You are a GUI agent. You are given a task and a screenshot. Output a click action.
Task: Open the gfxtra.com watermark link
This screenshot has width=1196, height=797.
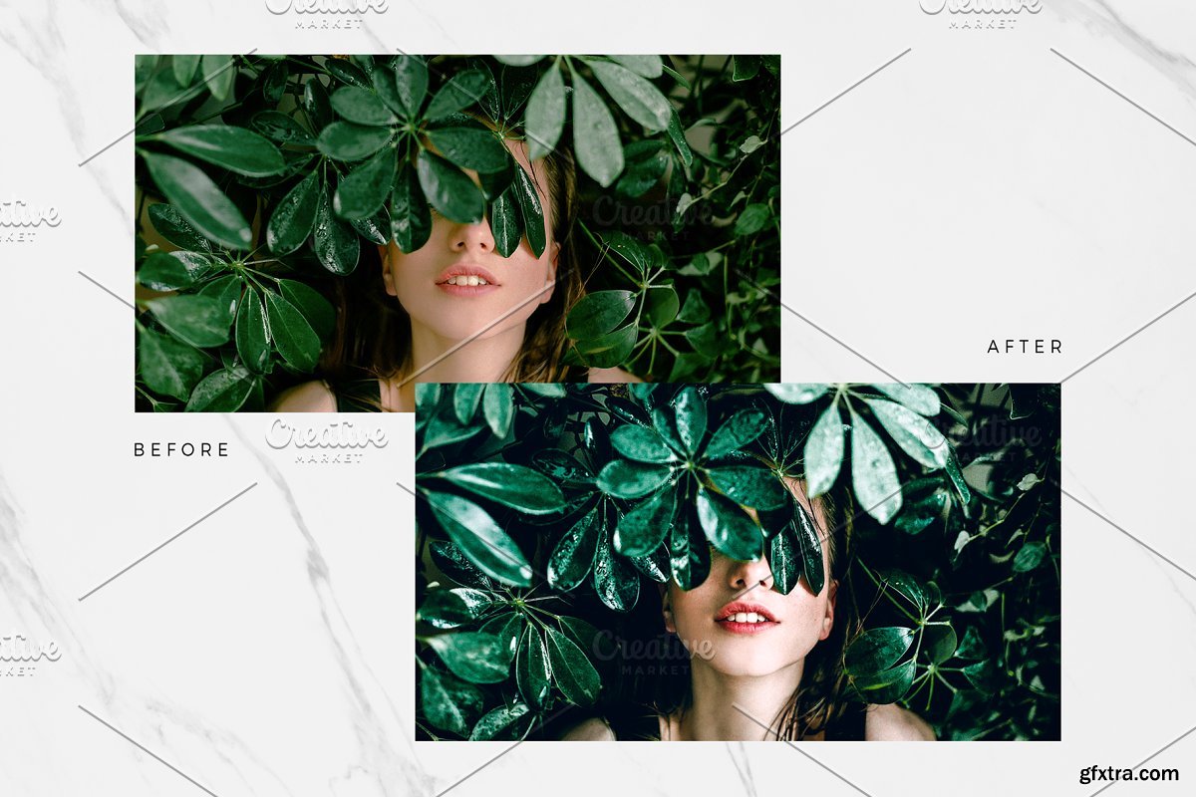(1128, 773)
